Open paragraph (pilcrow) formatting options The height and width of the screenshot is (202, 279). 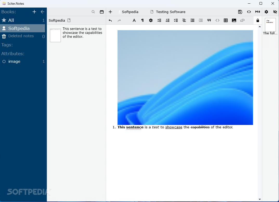point(142,21)
